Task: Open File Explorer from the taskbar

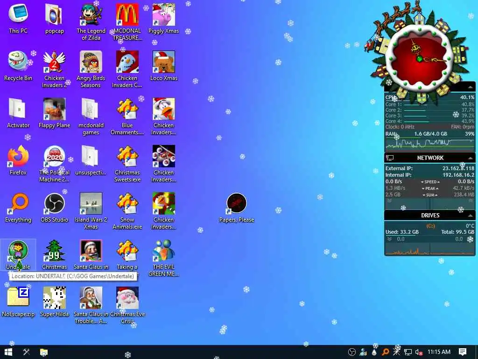Action: (44, 352)
